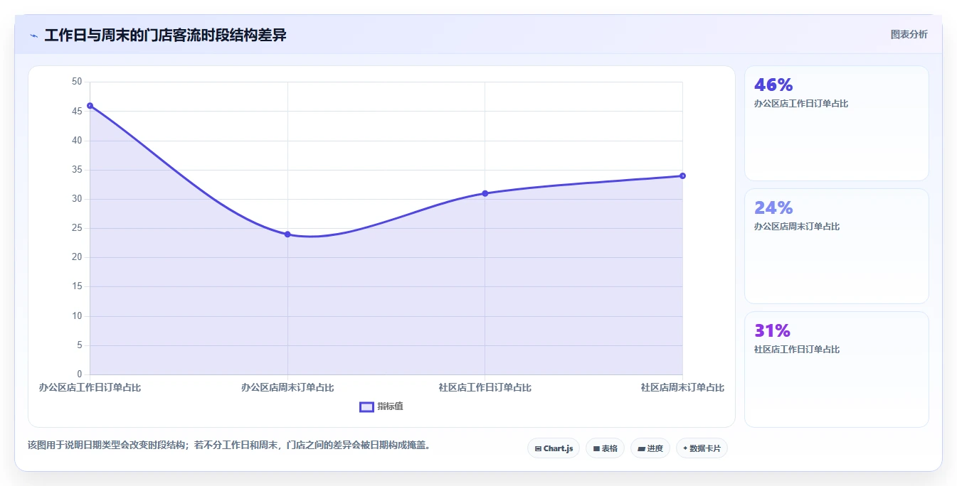
Task: Click the chart title 工作日与周末的门店客流时段结构差异
Action: pos(165,35)
